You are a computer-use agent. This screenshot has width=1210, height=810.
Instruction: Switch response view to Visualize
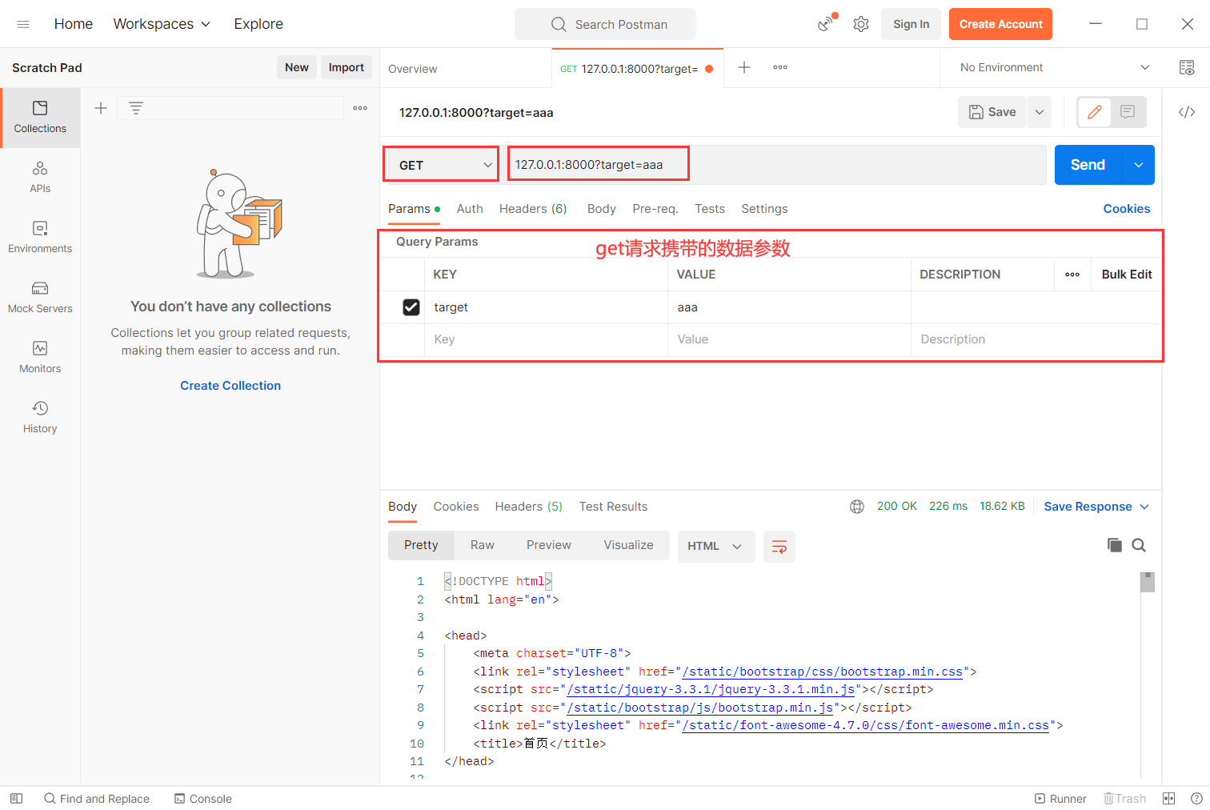point(628,545)
